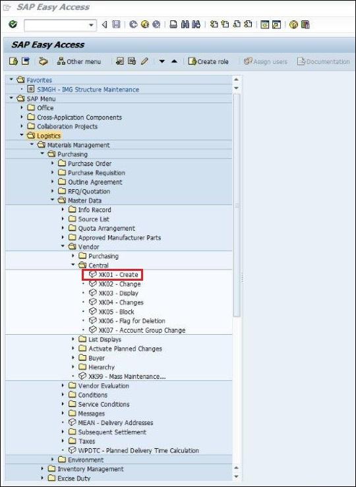Select the XK05 - Block transaction
This screenshot has width=356, height=487.
click(117, 312)
